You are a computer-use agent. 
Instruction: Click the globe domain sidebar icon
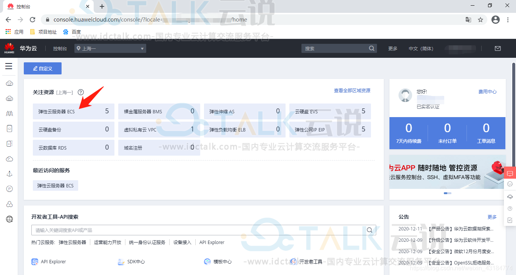tap(9, 219)
